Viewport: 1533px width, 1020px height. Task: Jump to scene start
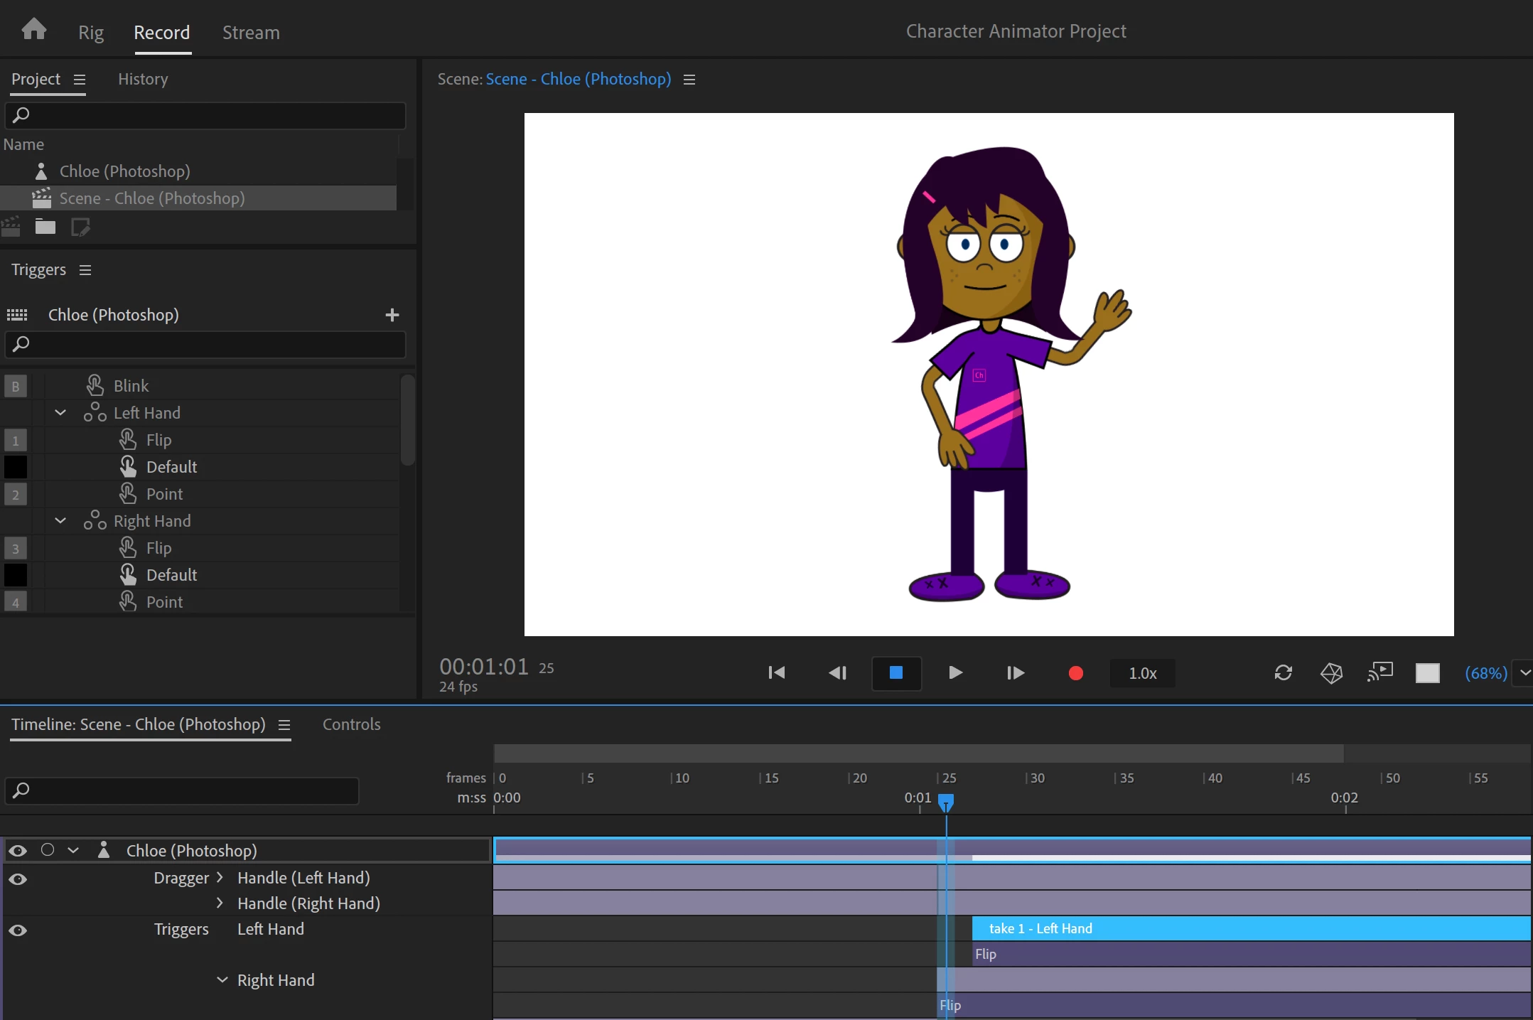coord(777,673)
